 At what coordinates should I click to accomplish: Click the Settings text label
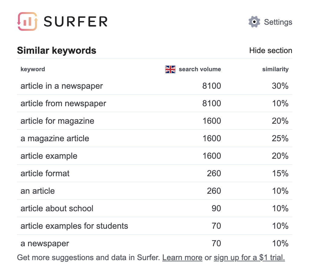point(278,22)
